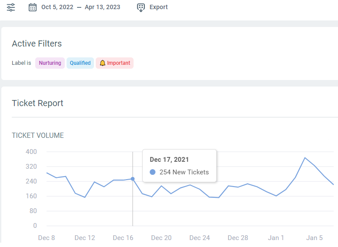Click the Dec 24 x-axis label
The height and width of the screenshot is (247, 338).
click(200, 238)
